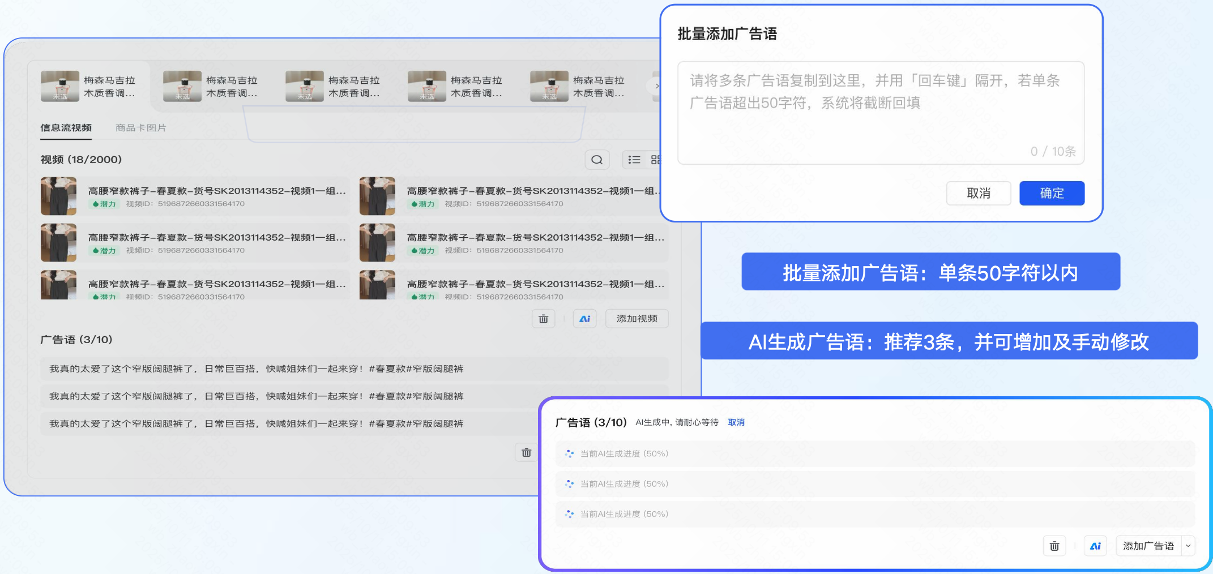Toggle list view display mode
This screenshot has width=1213, height=574.
tap(634, 159)
